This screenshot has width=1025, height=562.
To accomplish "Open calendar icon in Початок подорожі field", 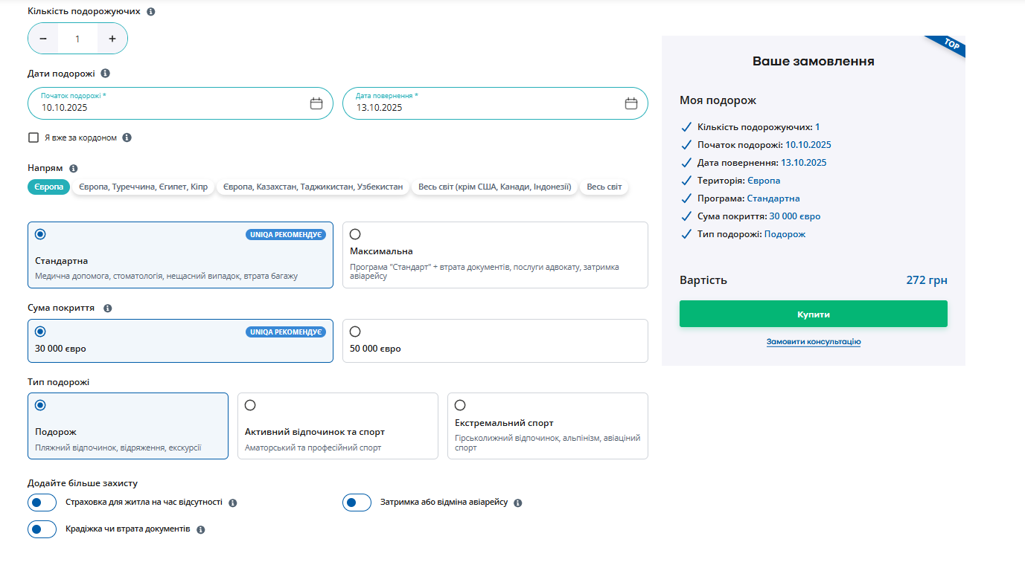I will [316, 103].
